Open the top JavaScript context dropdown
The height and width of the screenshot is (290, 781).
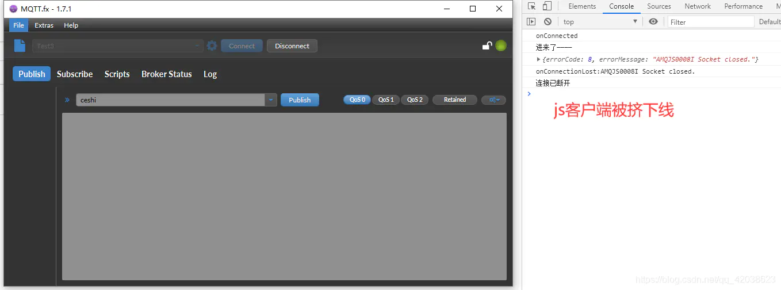tap(600, 22)
